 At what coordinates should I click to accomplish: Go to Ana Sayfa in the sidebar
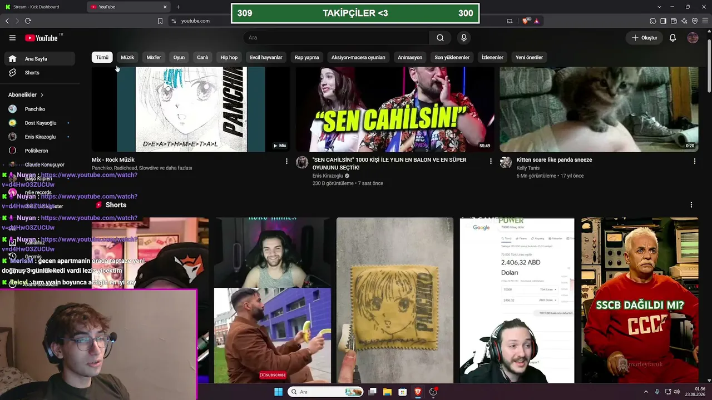point(39,59)
